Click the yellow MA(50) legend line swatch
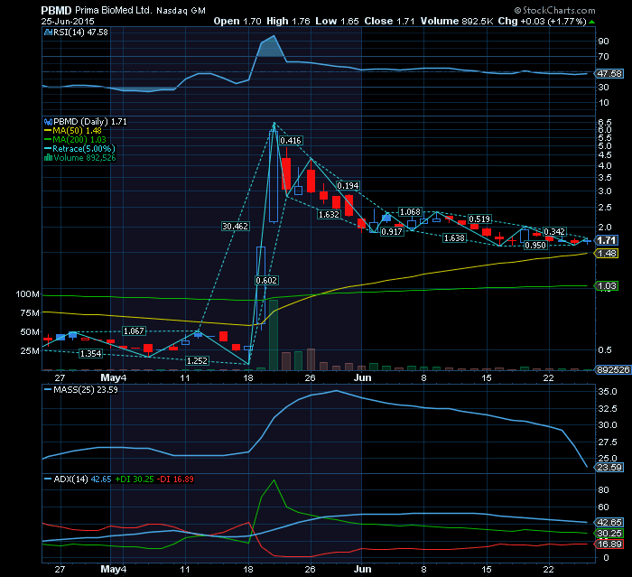This screenshot has width=632, height=577. pos(48,131)
